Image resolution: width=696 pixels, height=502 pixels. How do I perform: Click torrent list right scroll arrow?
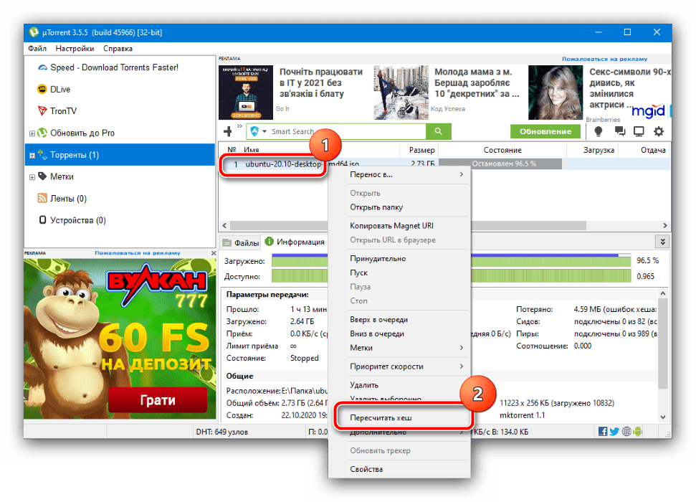click(664, 226)
